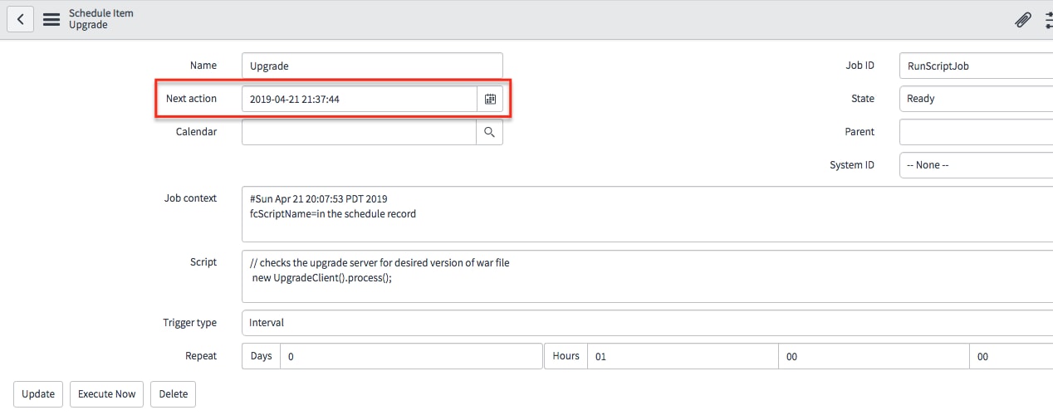Click the Update button
This screenshot has height=415, width=1053.
38,394
